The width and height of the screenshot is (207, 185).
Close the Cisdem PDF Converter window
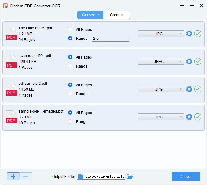pyautogui.click(x=201, y=6)
